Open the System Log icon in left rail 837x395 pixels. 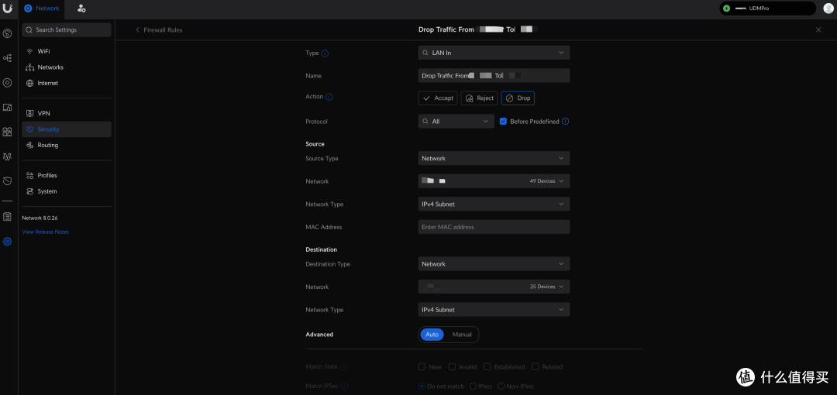(8, 216)
